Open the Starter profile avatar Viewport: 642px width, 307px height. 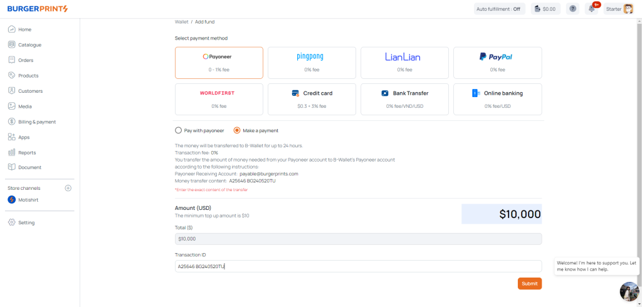628,9
